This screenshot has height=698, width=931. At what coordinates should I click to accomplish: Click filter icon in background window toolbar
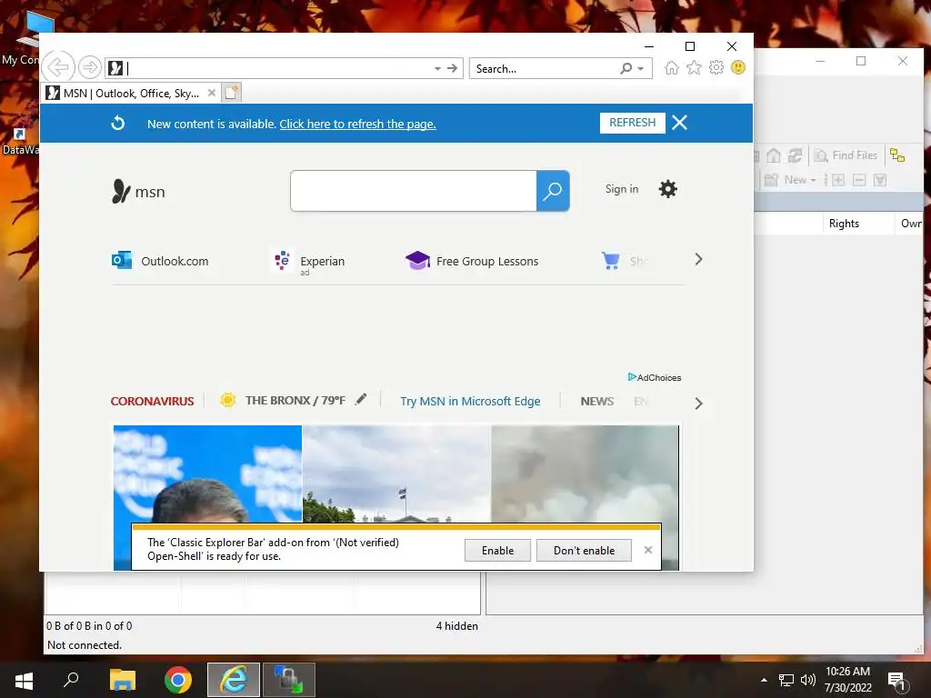click(x=880, y=180)
